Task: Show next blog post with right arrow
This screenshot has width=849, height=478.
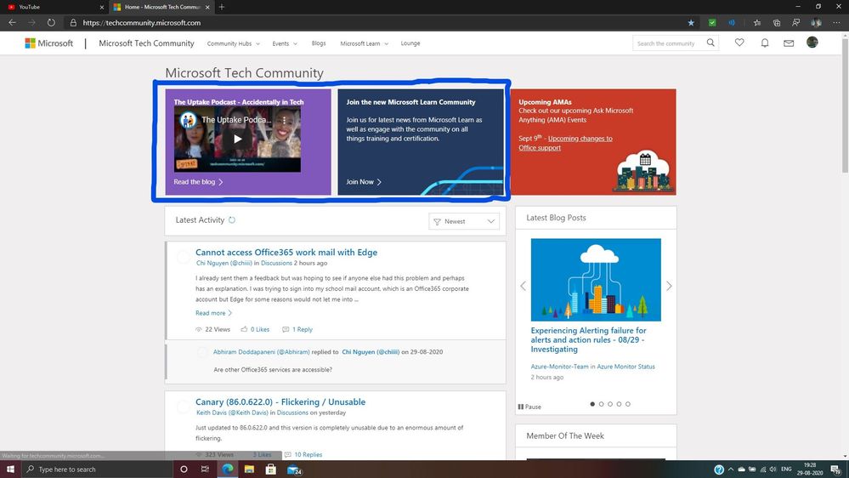Action: [x=669, y=286]
